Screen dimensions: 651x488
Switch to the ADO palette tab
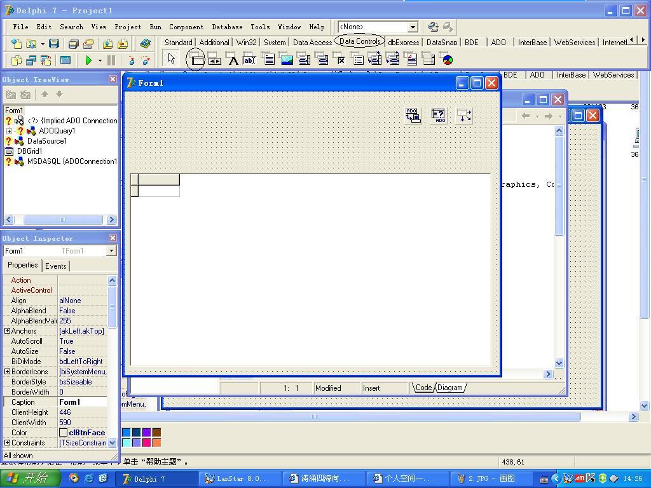498,43
